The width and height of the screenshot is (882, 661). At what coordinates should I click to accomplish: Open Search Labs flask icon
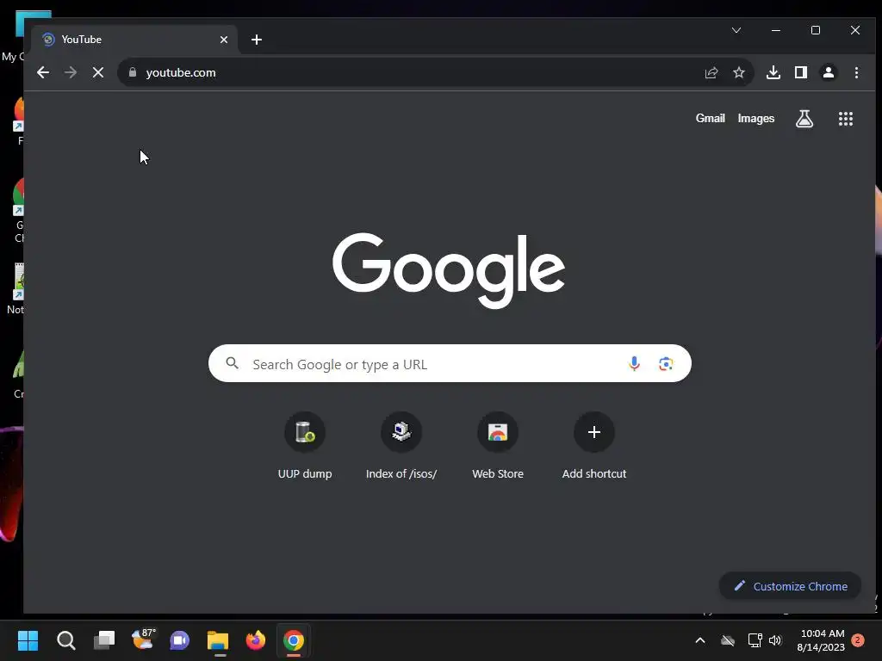coord(804,119)
